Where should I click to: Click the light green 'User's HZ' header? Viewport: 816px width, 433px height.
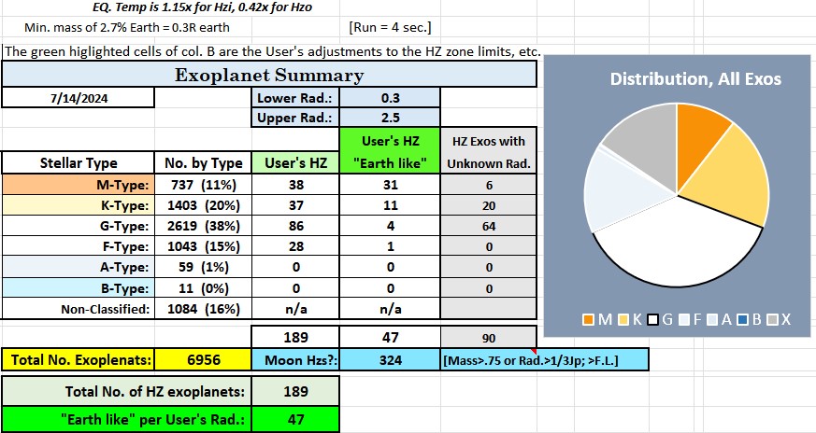coord(295,163)
